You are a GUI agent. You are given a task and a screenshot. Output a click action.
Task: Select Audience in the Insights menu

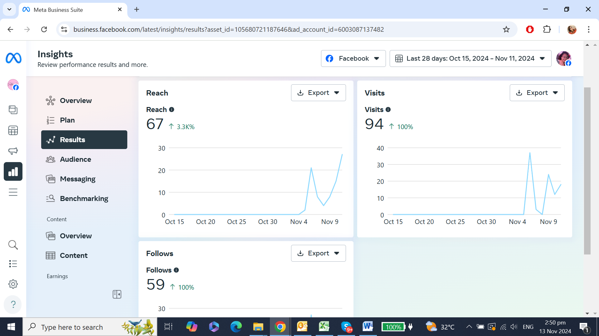(75, 159)
